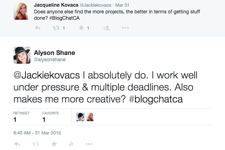225x150 pixels.
Task: Open more options below Alyson's tweet
Action: click(x=89, y=144)
